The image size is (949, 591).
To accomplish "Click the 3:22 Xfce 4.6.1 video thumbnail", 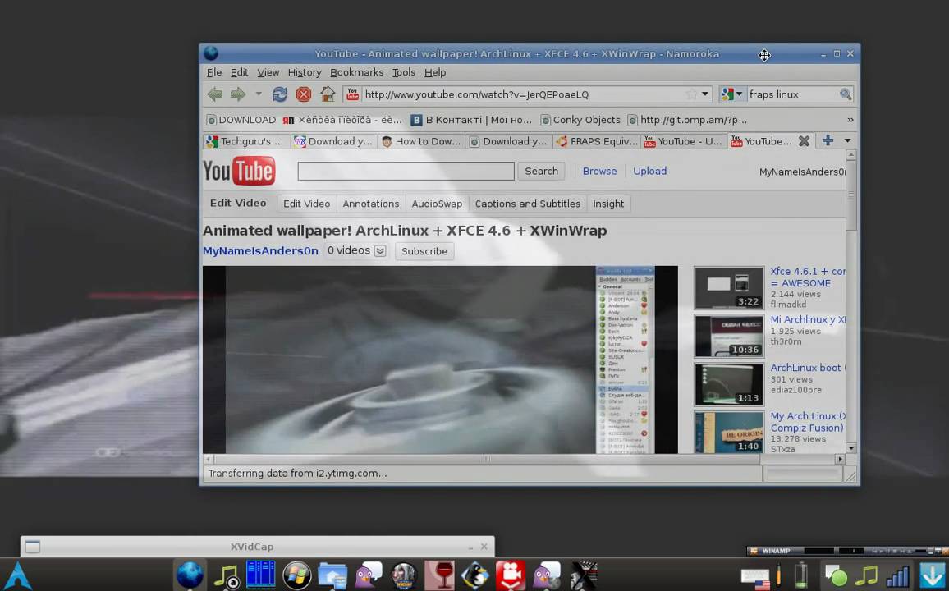I will [729, 288].
